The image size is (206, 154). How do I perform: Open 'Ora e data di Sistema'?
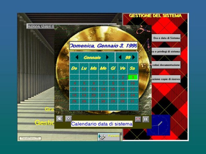click(166, 38)
